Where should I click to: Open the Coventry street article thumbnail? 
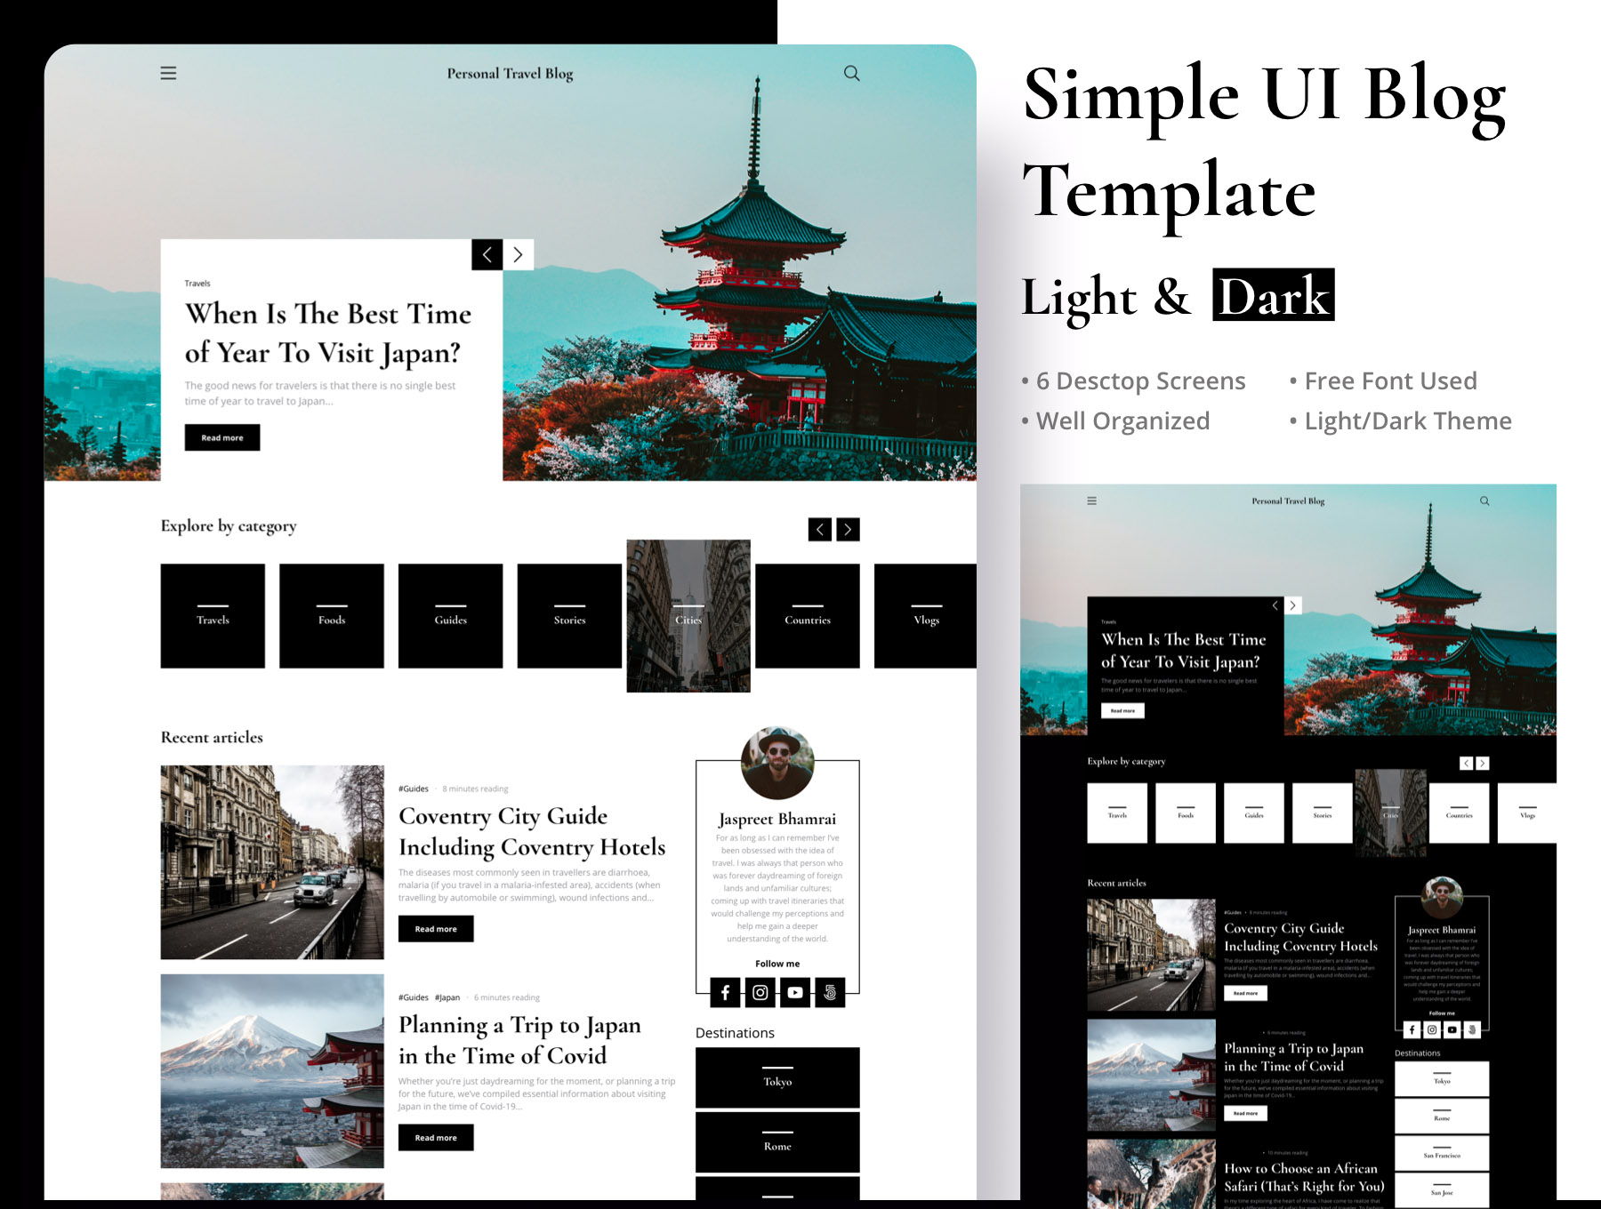(x=272, y=862)
